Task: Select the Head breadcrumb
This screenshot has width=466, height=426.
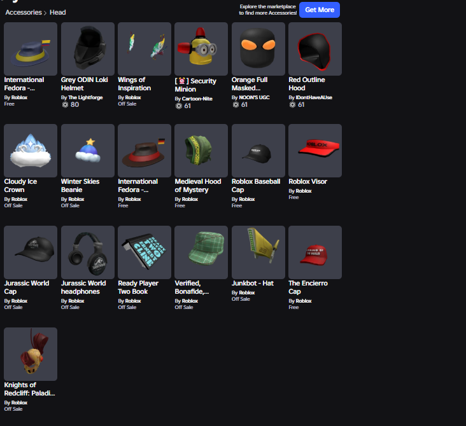Action: pos(58,13)
